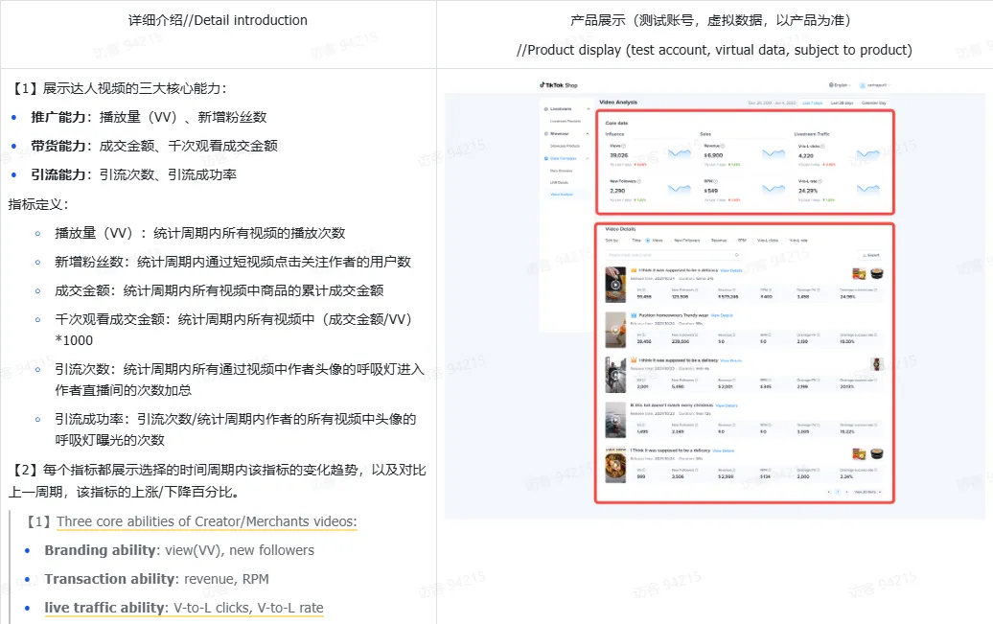Open View Details for Fashion homeowners Trendy wear
The width and height of the screenshot is (993, 624).
point(722,315)
